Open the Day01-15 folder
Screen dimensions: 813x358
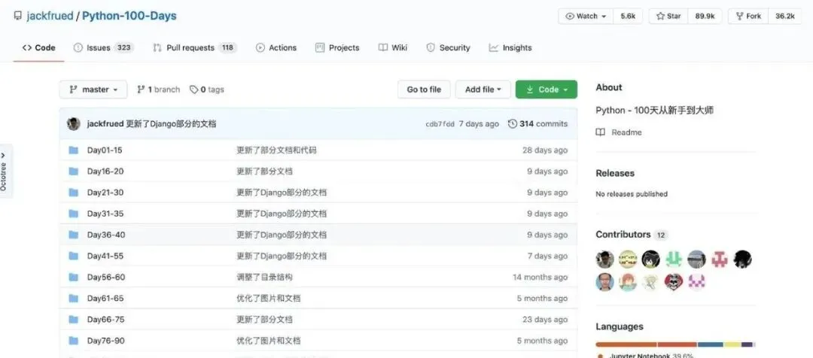pos(105,150)
